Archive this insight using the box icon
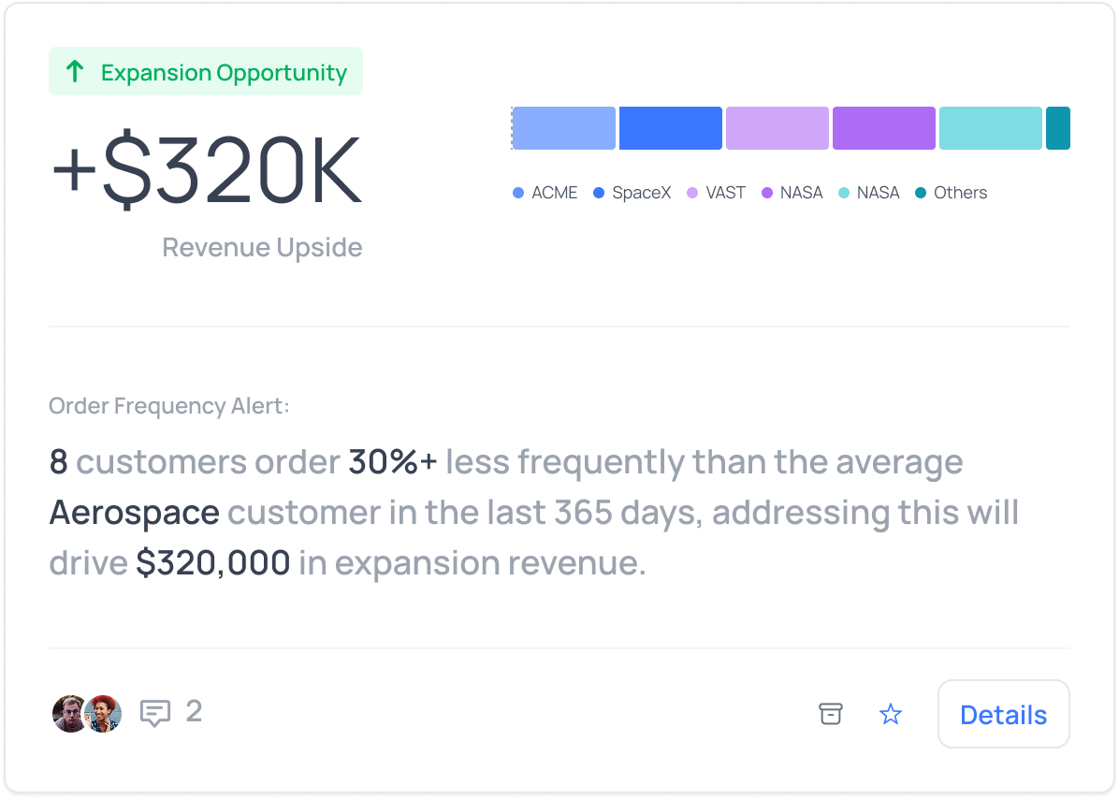The width and height of the screenshot is (1119, 799). click(x=830, y=714)
